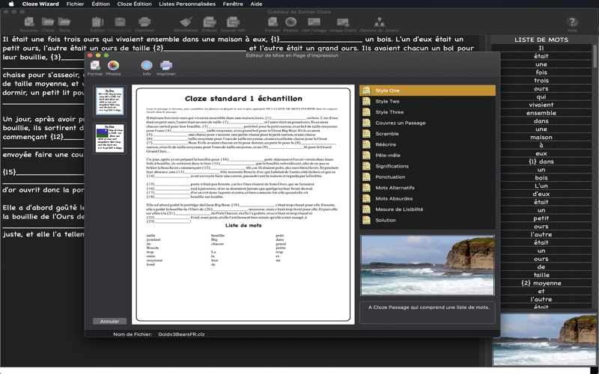Click the Aide question mark icon
The width and height of the screenshot is (599, 374).
coord(572,23)
